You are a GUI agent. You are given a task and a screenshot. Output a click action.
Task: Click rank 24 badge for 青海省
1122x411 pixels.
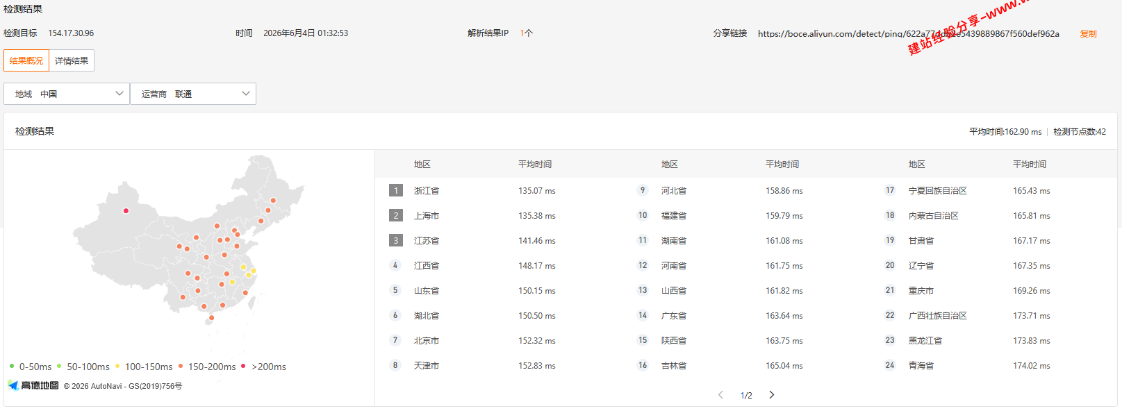tap(890, 365)
